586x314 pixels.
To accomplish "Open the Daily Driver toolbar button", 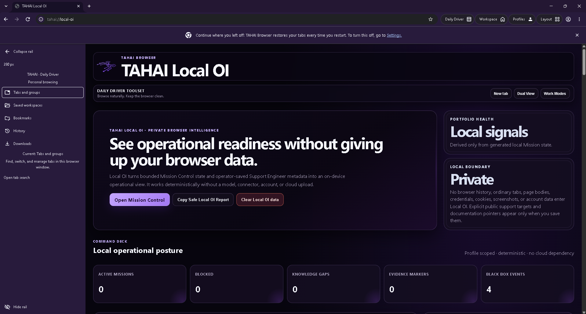I will point(457,19).
